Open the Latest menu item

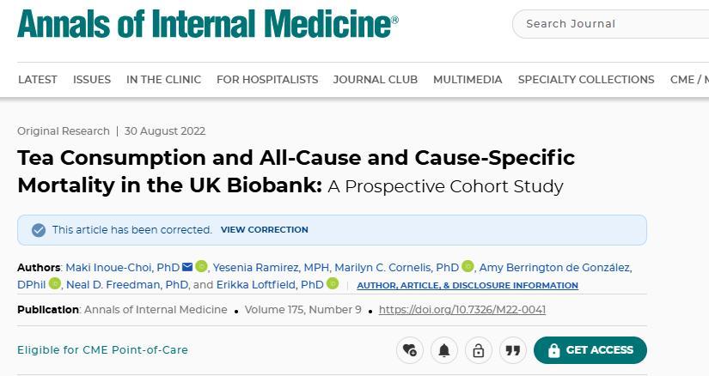38,79
